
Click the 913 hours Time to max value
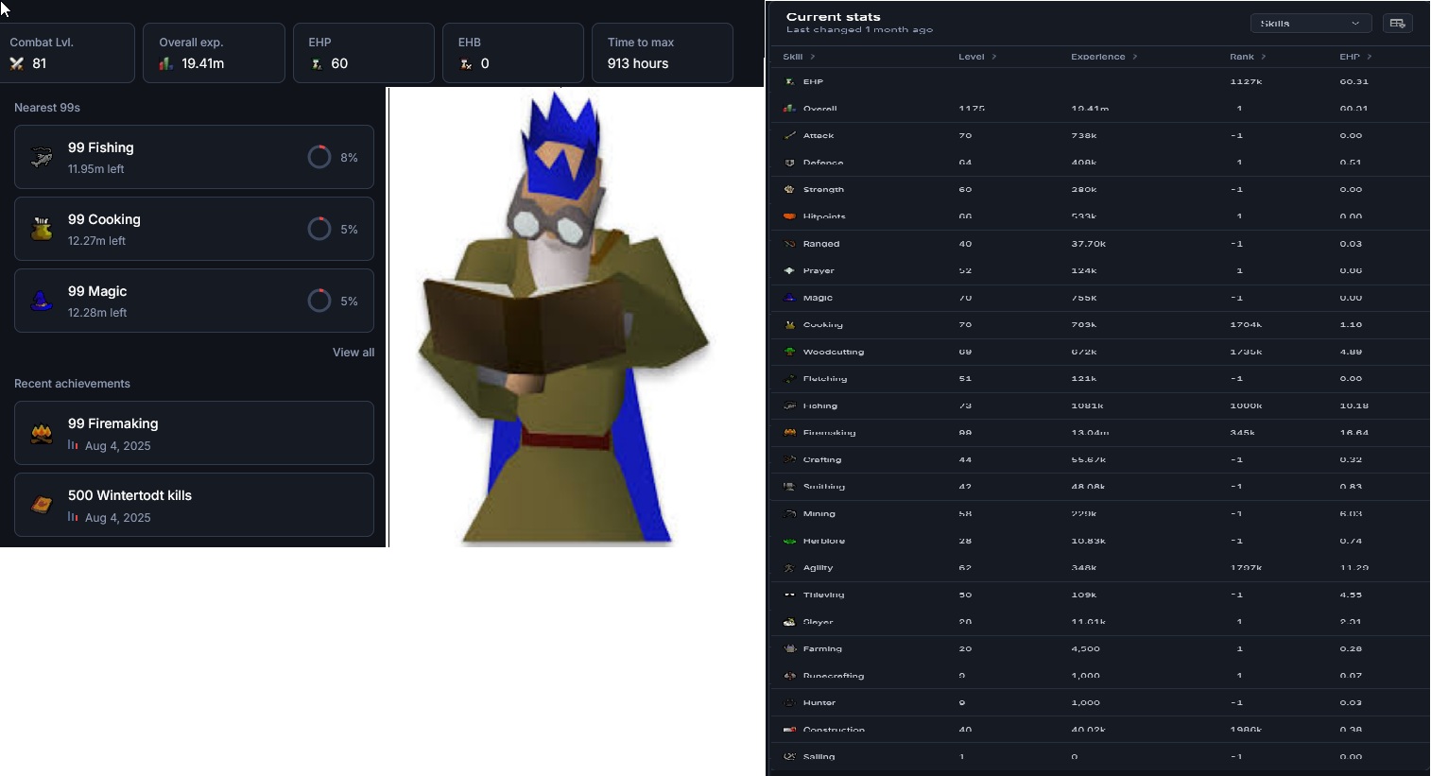point(638,63)
